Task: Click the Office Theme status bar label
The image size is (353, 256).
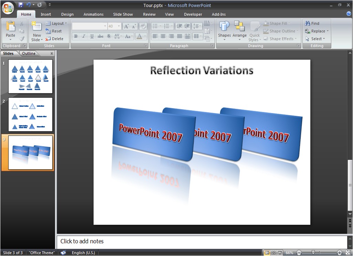Action: tap(42, 253)
